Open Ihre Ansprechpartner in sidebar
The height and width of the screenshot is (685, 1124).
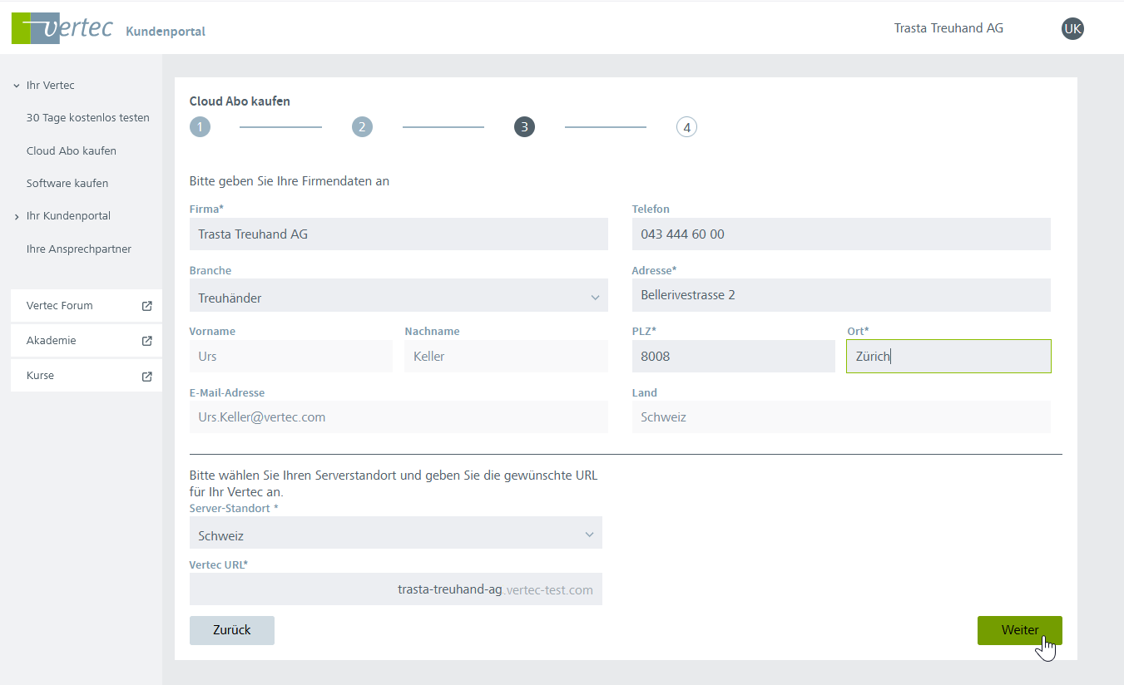79,249
